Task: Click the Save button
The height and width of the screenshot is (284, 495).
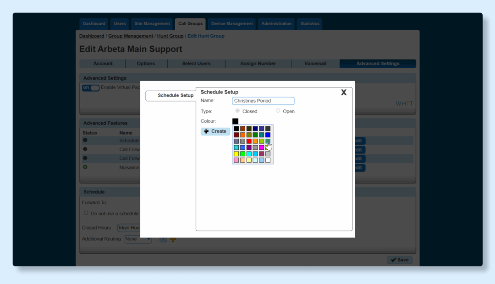Action: (399, 260)
